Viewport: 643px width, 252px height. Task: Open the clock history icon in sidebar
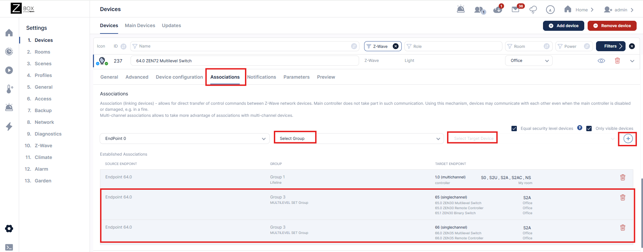[9, 52]
